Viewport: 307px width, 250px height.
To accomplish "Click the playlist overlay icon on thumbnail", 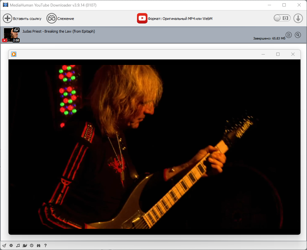I will [x=16, y=30].
